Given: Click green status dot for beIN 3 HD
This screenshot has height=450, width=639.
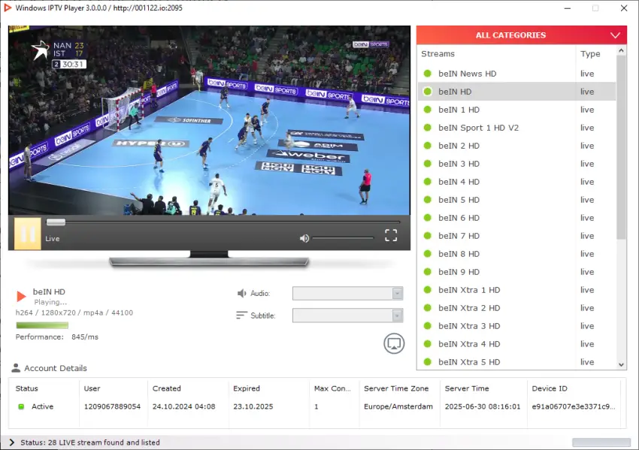Looking at the screenshot, I should [428, 164].
